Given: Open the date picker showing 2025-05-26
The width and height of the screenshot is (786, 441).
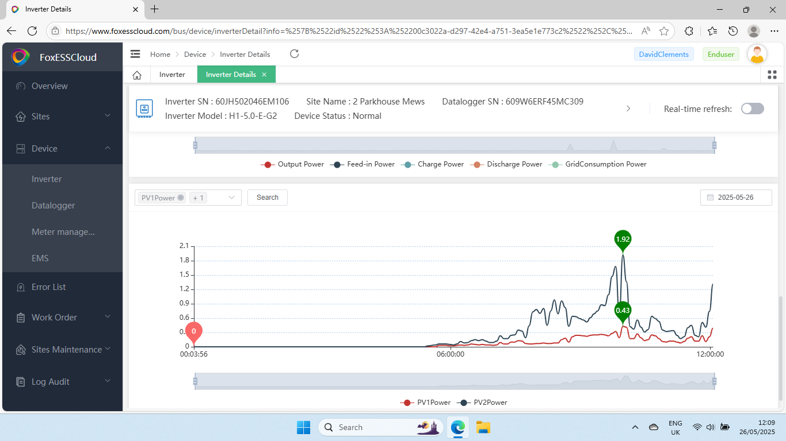Looking at the screenshot, I should point(735,198).
